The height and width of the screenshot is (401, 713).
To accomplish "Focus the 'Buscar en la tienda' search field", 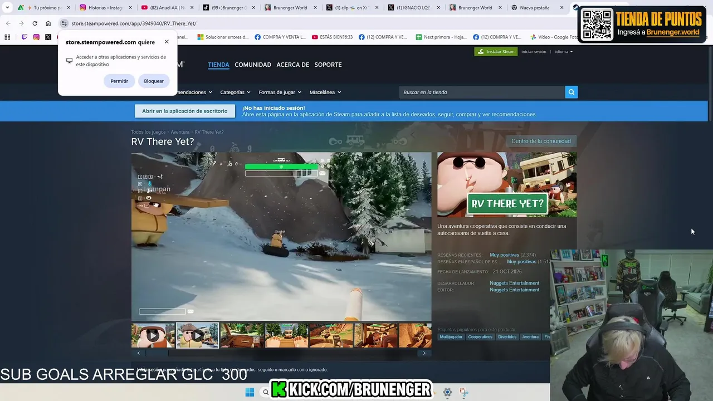I will coord(482,92).
